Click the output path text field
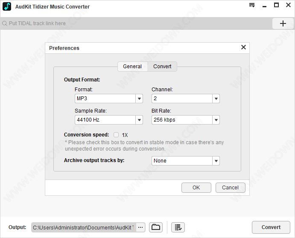 [x=84, y=227]
